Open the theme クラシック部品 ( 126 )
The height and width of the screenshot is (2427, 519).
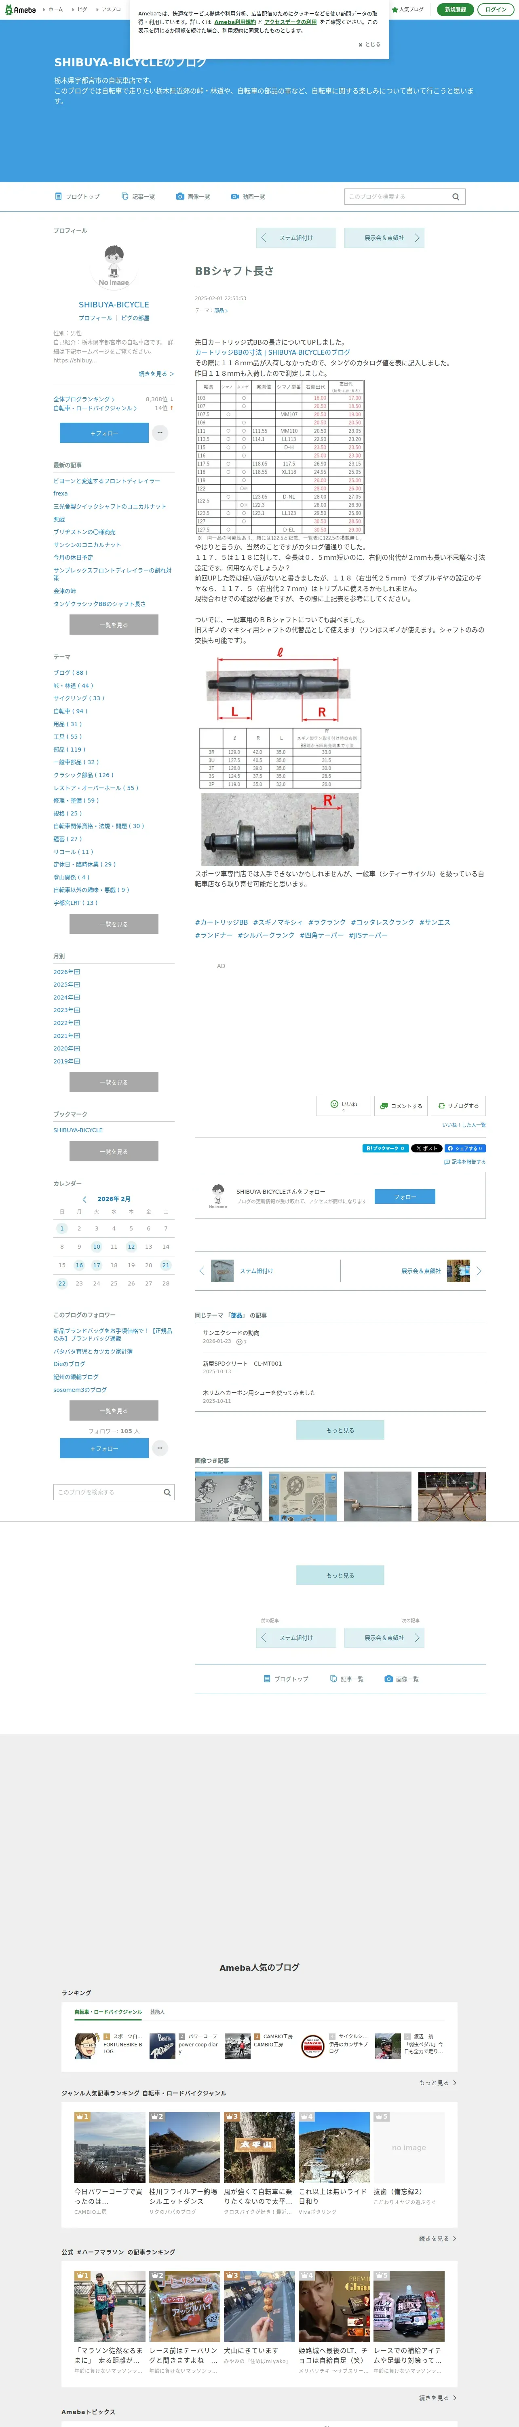[83, 775]
